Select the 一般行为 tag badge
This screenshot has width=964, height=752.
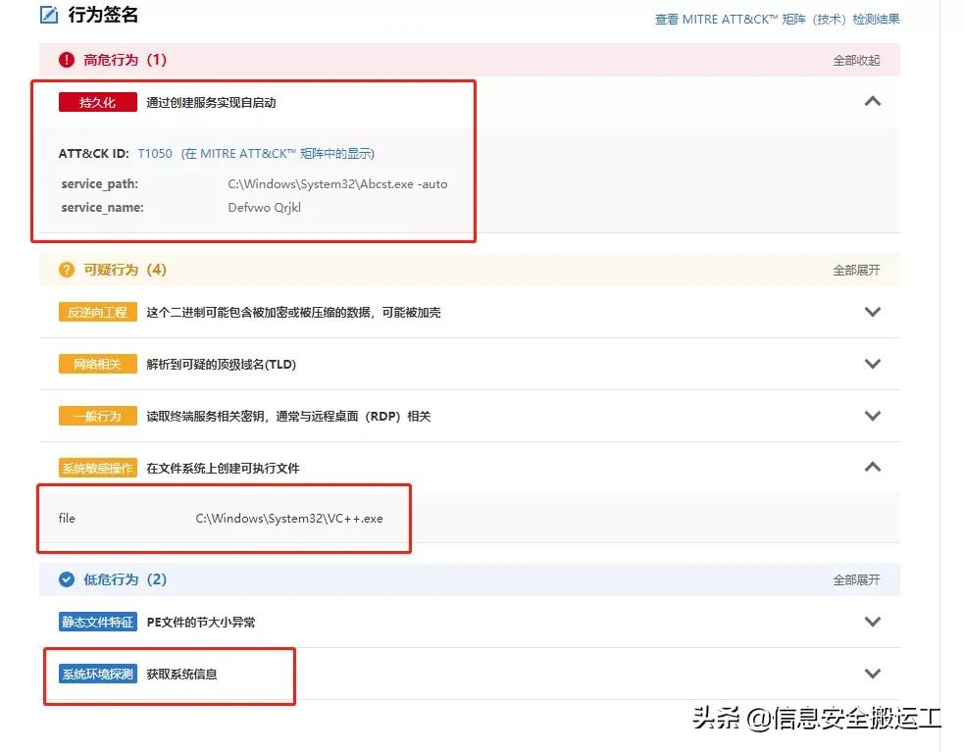click(x=97, y=416)
